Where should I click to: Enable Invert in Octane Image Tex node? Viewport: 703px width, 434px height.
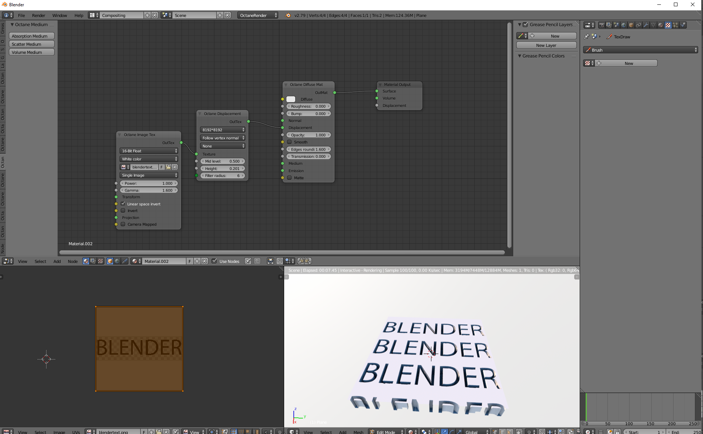coord(123,211)
